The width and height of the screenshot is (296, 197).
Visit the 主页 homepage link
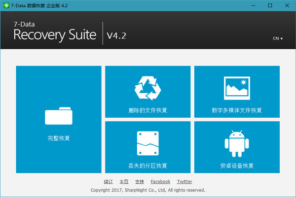[x=124, y=182]
